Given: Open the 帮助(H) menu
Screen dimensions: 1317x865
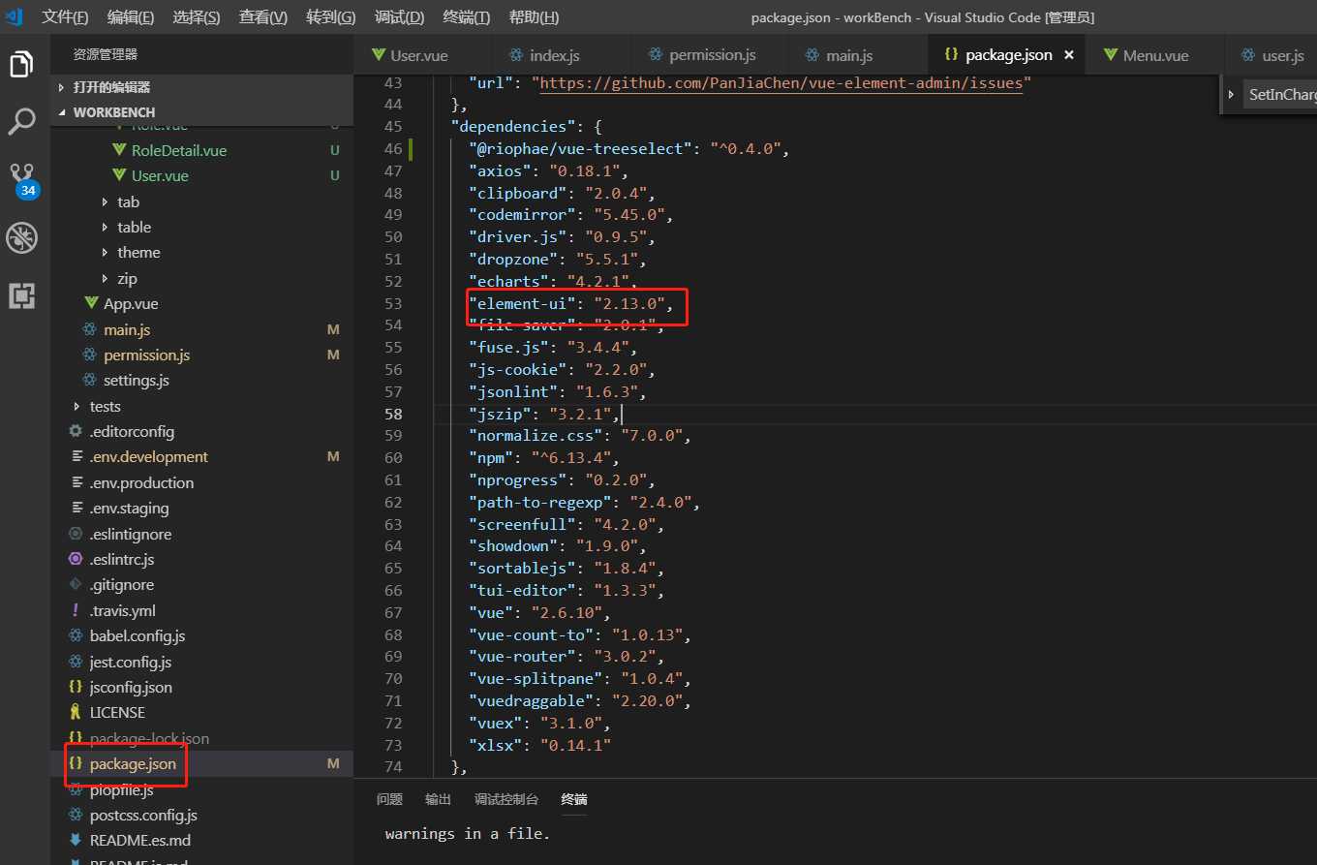Looking at the screenshot, I should (x=534, y=17).
